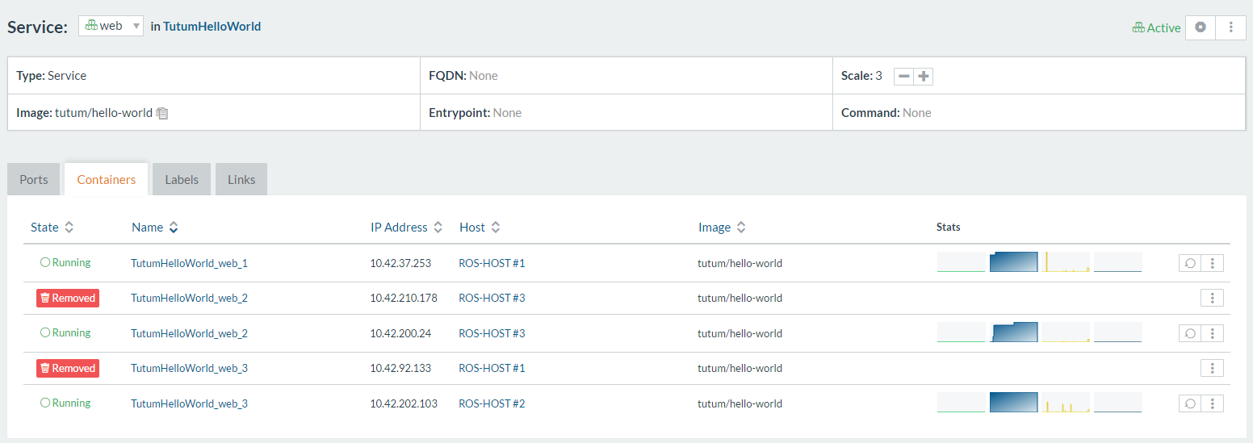
Task: Restart the running container at 10.42.202.103
Action: tap(1190, 403)
